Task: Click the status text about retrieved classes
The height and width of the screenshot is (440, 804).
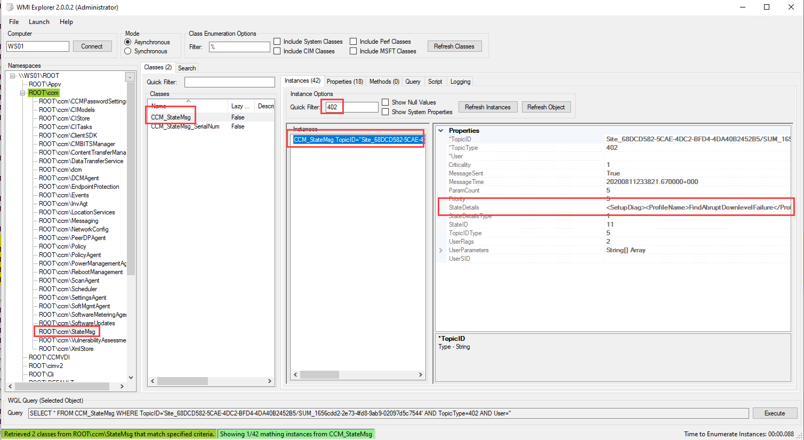Action: (x=109, y=434)
